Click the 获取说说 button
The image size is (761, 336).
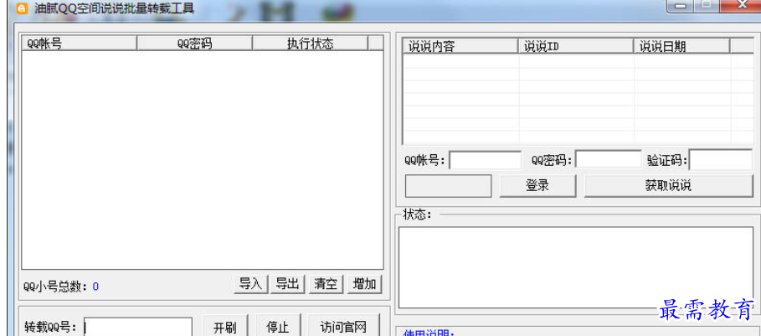point(668,185)
